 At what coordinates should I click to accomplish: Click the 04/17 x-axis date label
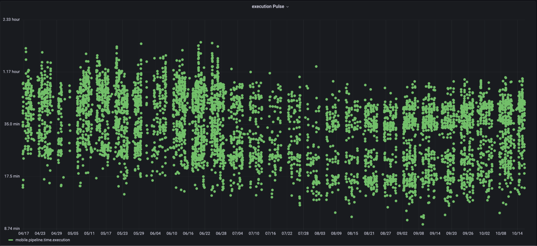tap(24, 233)
